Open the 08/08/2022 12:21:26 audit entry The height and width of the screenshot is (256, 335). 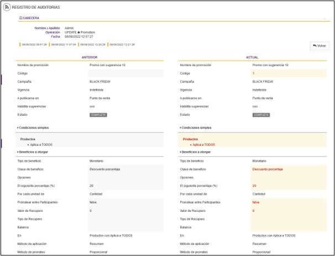pyautogui.click(x=122, y=44)
